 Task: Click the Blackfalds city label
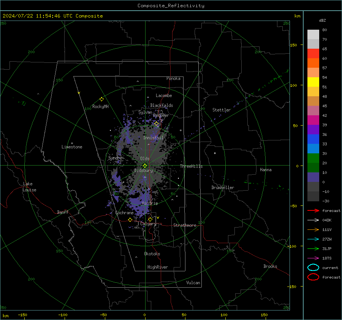tap(161, 105)
